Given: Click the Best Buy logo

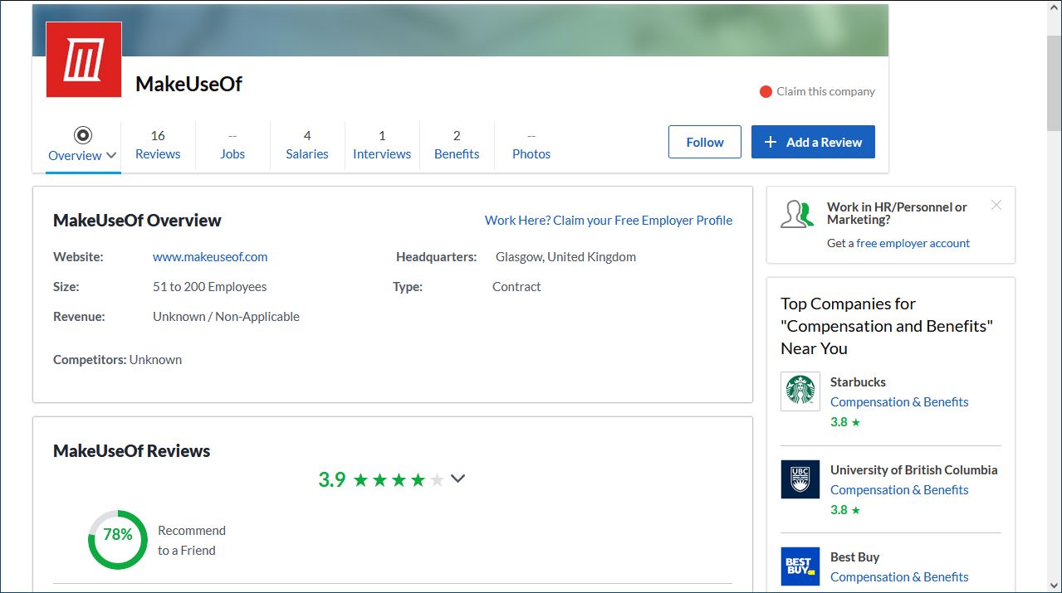Looking at the screenshot, I should coord(800,566).
